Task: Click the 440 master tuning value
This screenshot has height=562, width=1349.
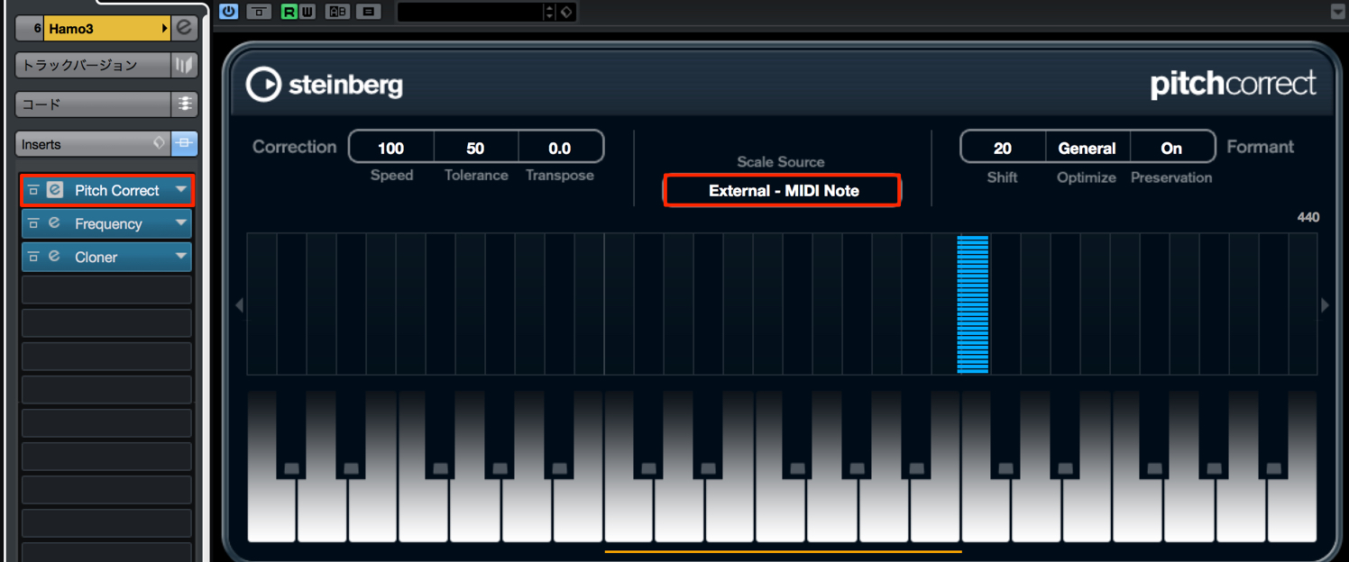Action: [1308, 217]
